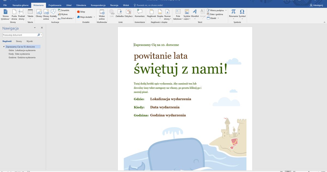The image size is (327, 172).
Task: Open the Korespondencja ribbon tab
Action: [x=98, y=5]
